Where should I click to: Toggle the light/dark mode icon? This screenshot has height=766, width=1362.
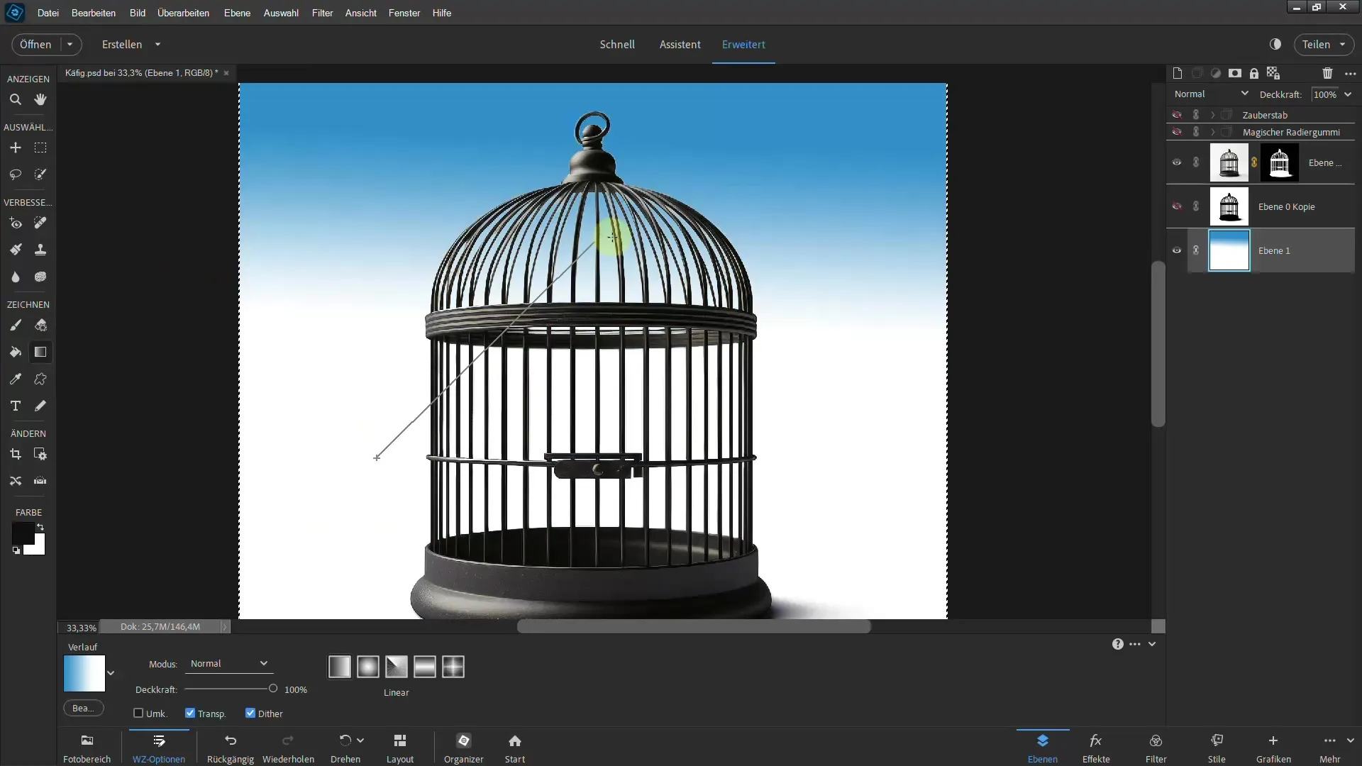coord(1275,44)
